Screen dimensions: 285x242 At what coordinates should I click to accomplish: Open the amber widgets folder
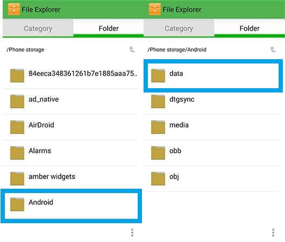coord(70,179)
